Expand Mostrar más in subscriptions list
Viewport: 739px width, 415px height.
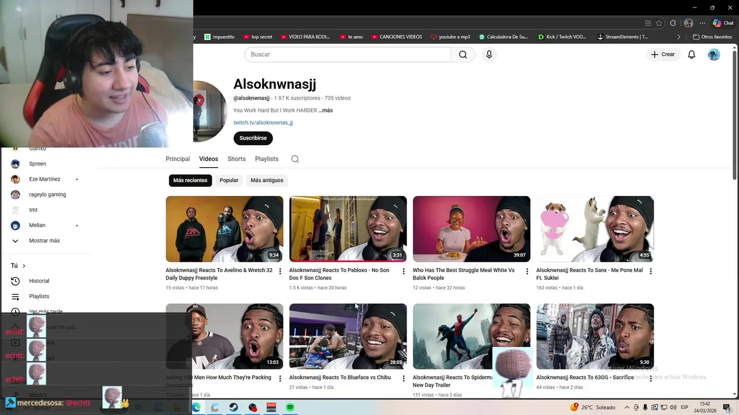(45, 240)
